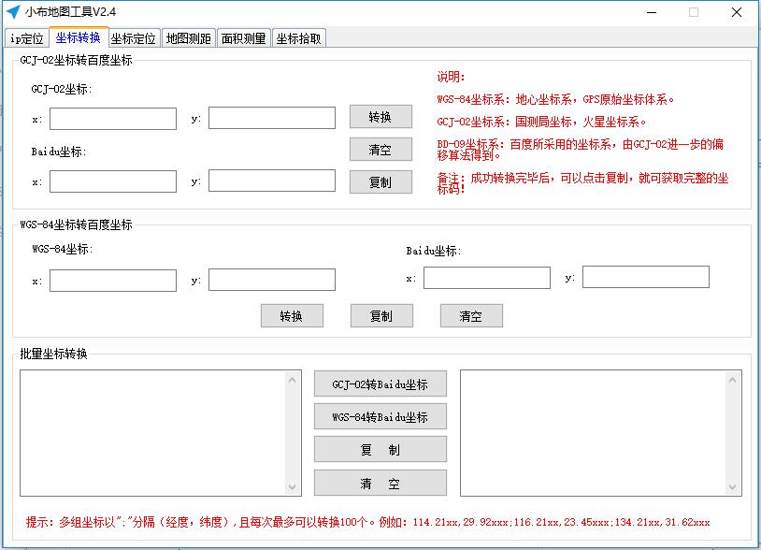Click 转换 in the GCJ-02 section
Viewport: 761px width, 550px height.
click(381, 116)
